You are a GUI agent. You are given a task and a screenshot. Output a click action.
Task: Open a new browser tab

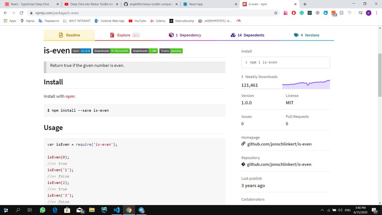[x=305, y=4]
